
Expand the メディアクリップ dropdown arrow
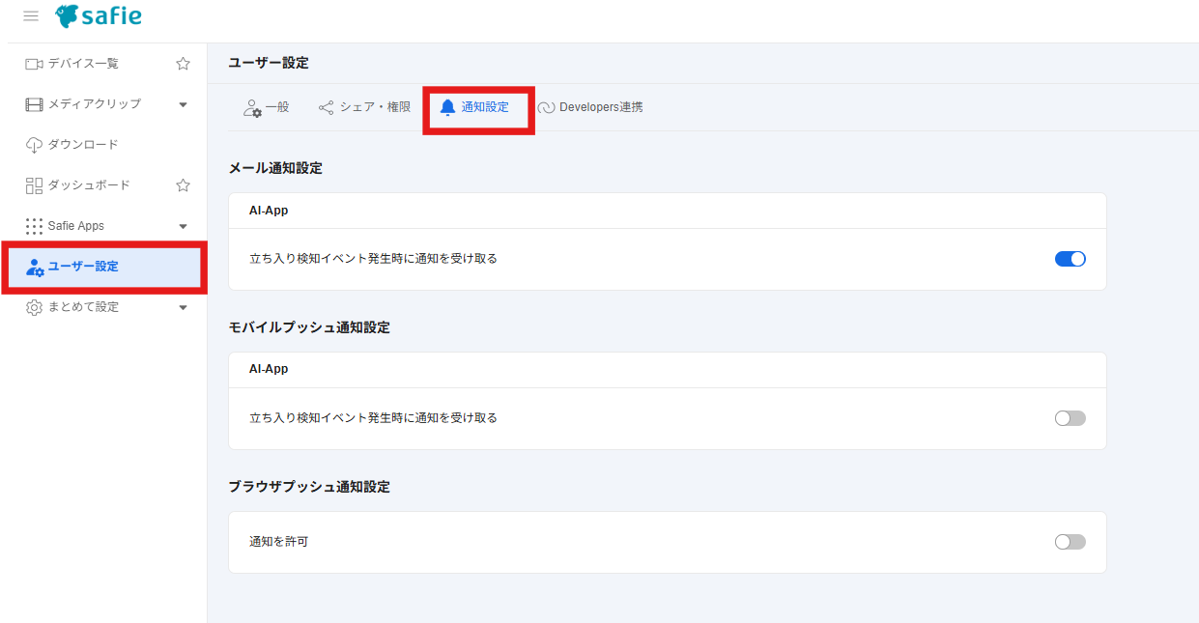click(x=184, y=104)
